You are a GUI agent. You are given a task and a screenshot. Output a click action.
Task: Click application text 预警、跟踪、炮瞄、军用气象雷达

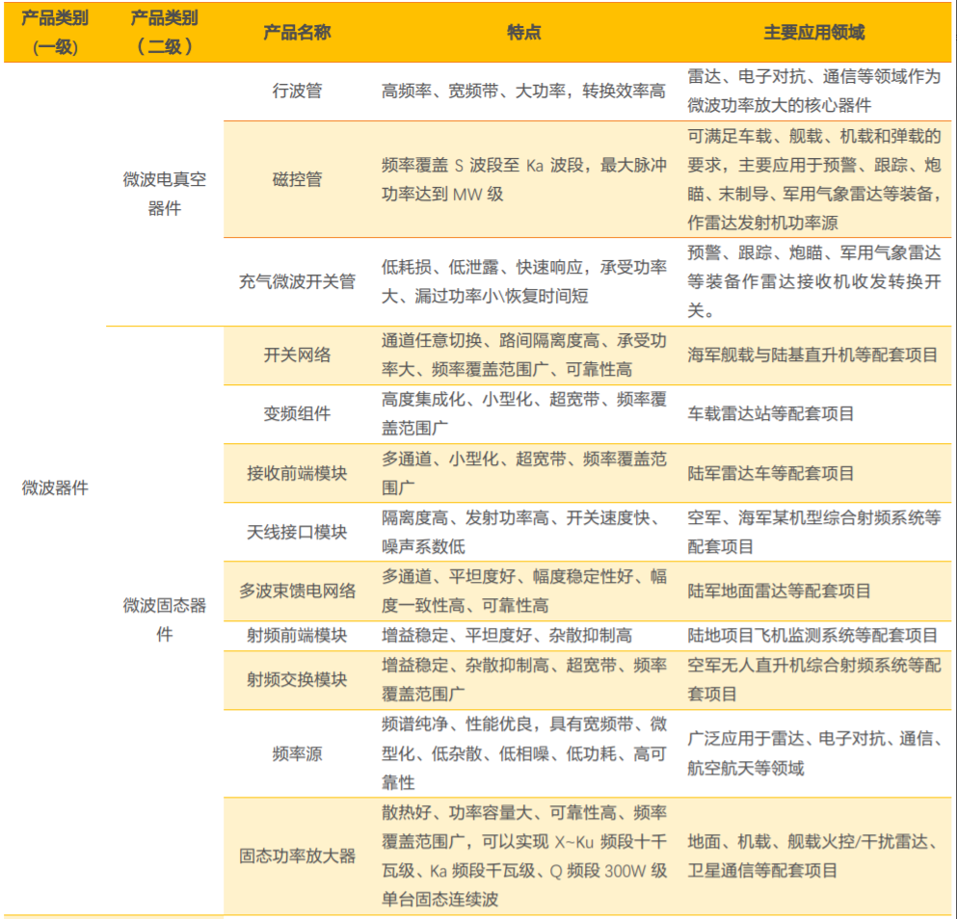click(814, 252)
